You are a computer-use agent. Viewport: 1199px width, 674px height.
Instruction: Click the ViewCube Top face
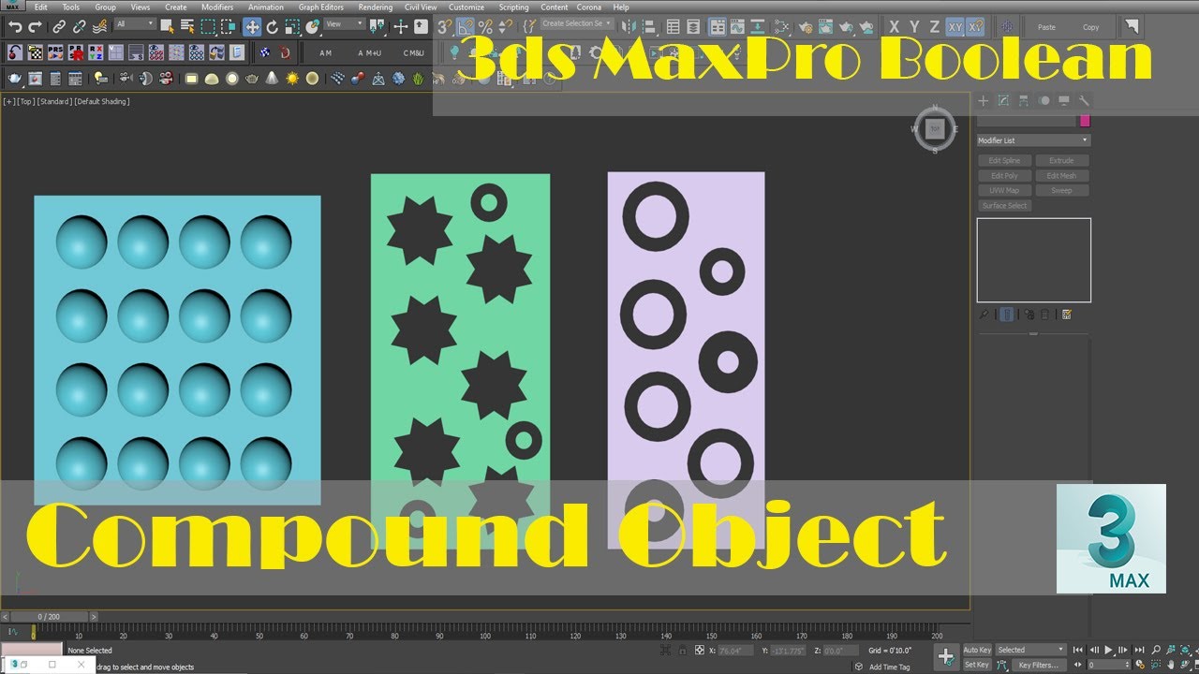(935, 128)
